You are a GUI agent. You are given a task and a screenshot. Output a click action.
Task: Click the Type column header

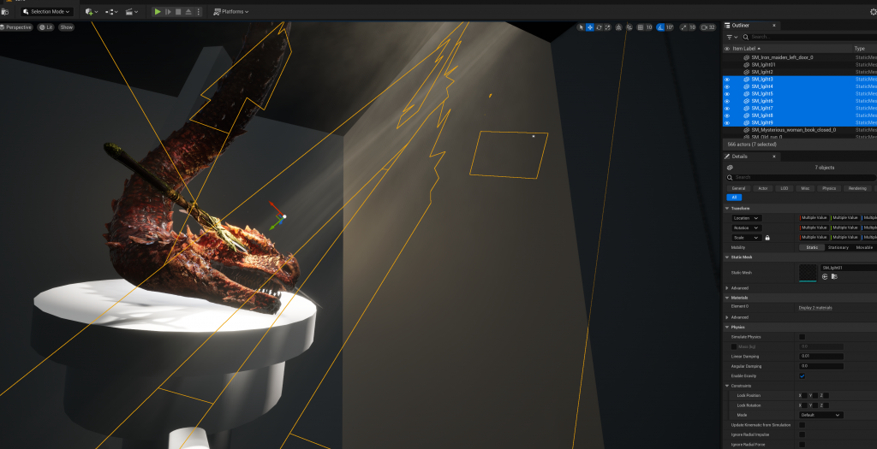(x=860, y=49)
